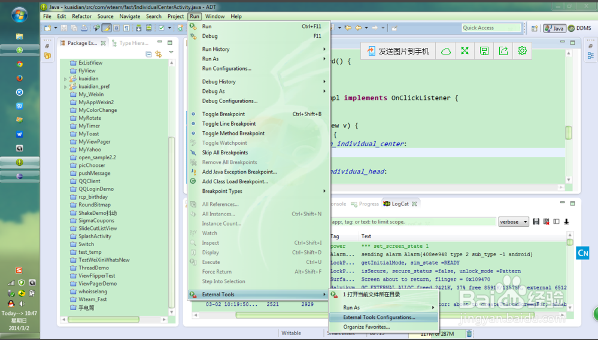Viewport: 598px width, 340px height.
Task: Open Back navigation history dropdown
Action: click(x=366, y=28)
